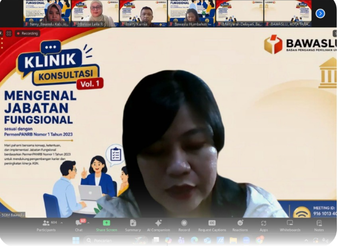The height and width of the screenshot is (246, 338).
Task: Show next participants with blue arrow
Action: click(x=321, y=14)
